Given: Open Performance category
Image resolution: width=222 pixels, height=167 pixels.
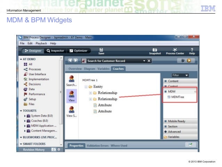Looking at the screenshot, I should tap(34, 94).
